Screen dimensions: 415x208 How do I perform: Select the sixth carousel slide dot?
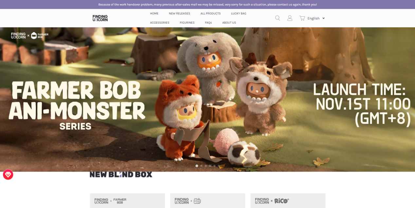pyautogui.click(x=219, y=166)
